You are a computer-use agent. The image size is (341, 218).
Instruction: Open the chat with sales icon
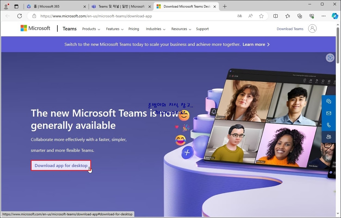pos(329,101)
